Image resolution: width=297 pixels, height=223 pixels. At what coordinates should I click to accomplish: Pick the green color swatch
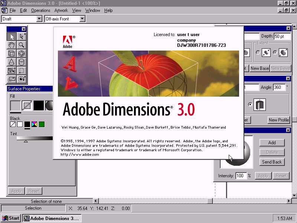(x=42, y=125)
